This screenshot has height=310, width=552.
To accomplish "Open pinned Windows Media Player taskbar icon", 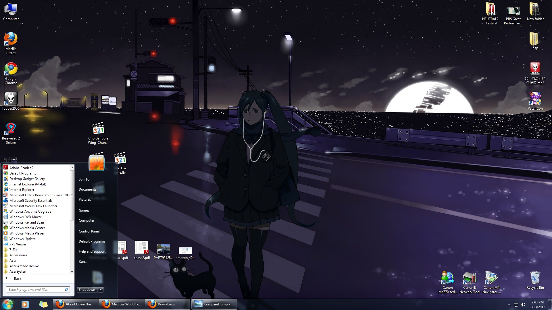I will [x=25, y=304].
